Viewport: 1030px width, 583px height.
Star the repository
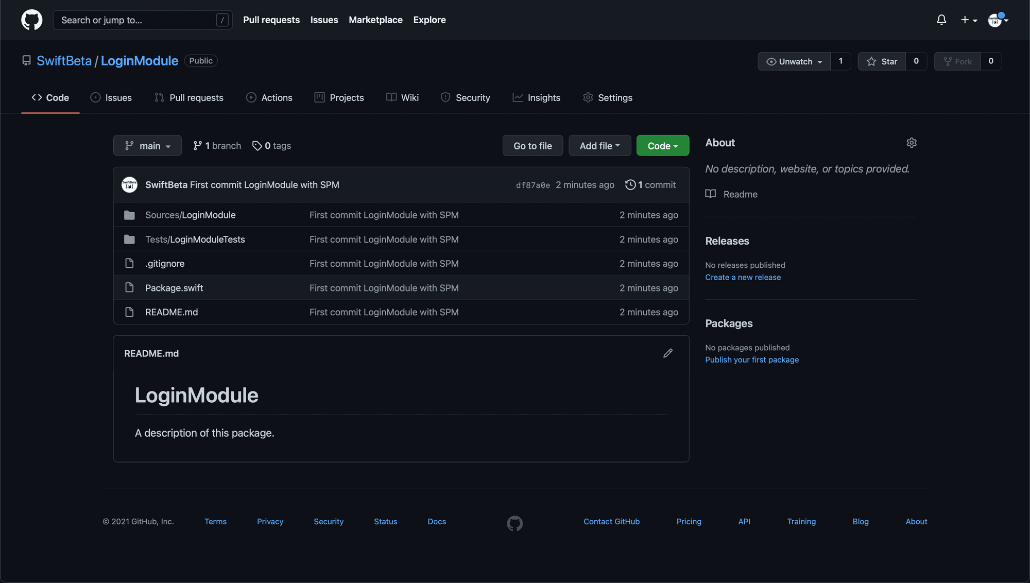(882, 61)
